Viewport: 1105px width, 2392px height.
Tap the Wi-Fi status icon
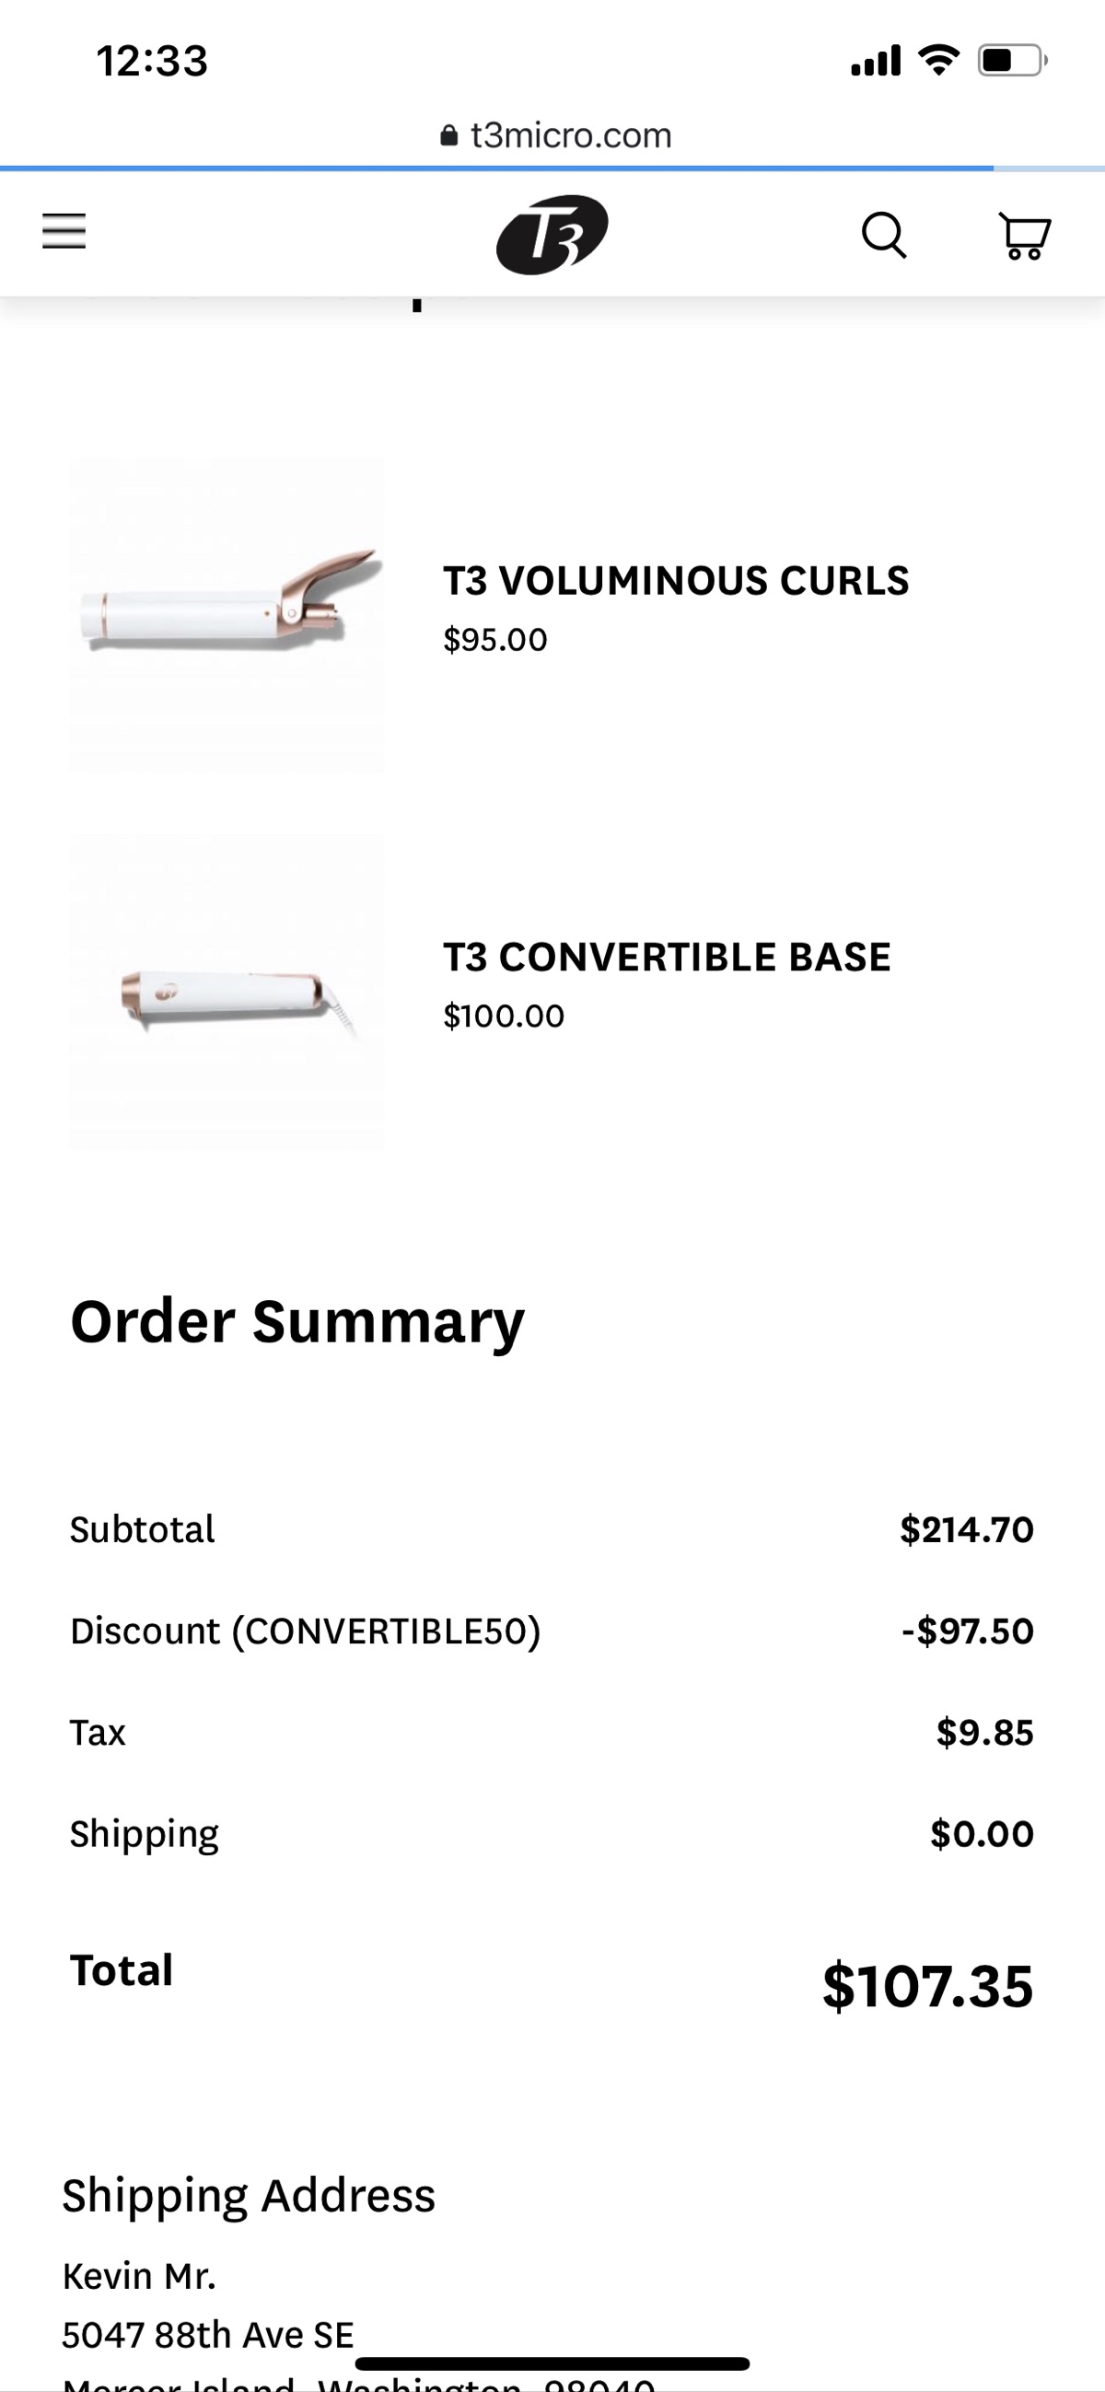click(x=938, y=61)
